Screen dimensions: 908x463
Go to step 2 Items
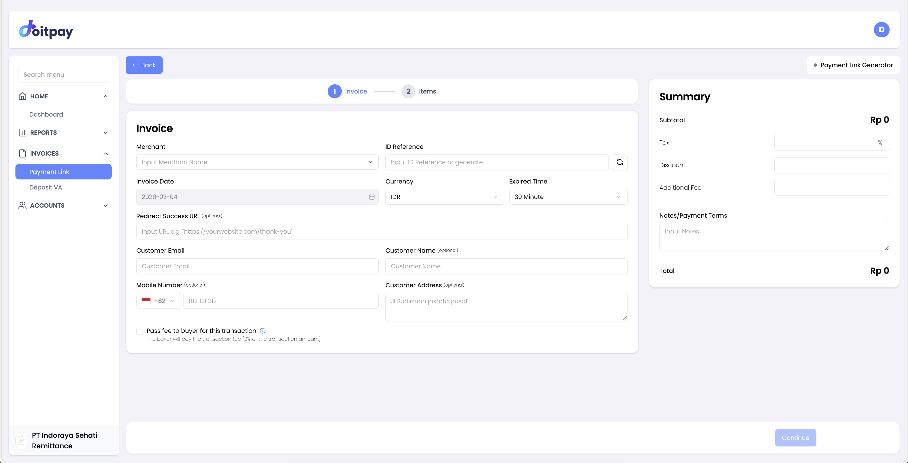pyautogui.click(x=419, y=91)
